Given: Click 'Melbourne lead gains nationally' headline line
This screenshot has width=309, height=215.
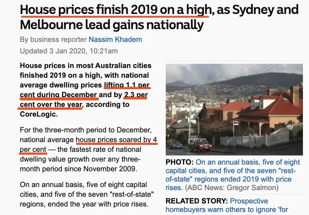Looking at the screenshot, I should click(112, 25).
